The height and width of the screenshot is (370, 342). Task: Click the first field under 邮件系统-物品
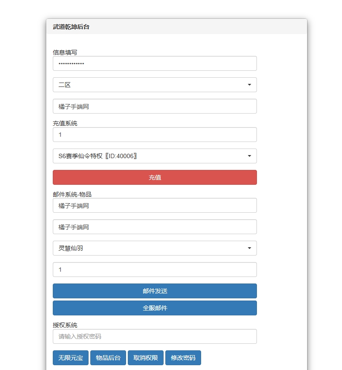click(x=154, y=205)
